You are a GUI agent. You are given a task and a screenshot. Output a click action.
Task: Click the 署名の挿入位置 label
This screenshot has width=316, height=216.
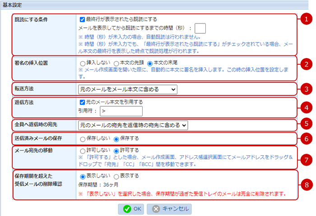[31, 63]
